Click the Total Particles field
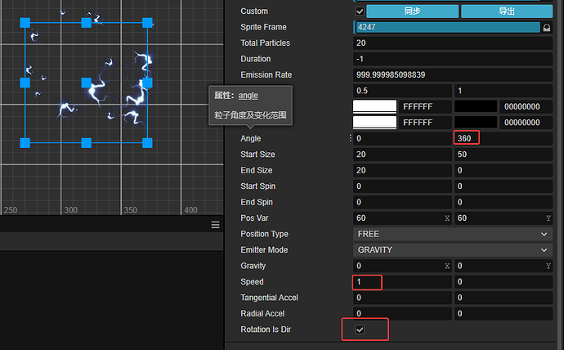 (x=453, y=43)
